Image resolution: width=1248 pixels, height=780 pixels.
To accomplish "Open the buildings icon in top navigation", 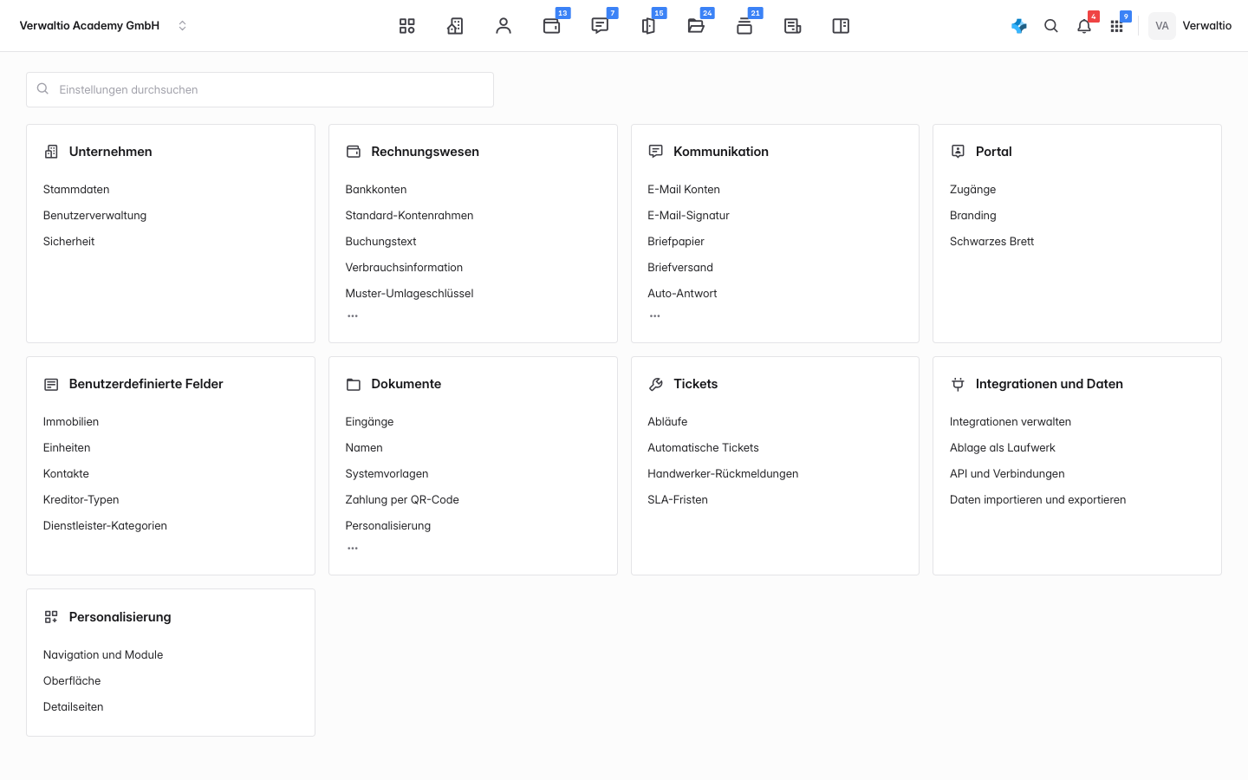I will 455,26.
